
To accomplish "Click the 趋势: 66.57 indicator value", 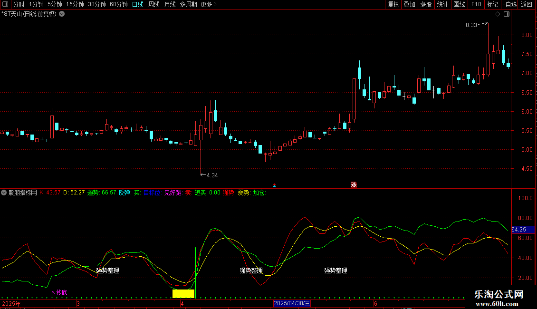I will 102,193.
